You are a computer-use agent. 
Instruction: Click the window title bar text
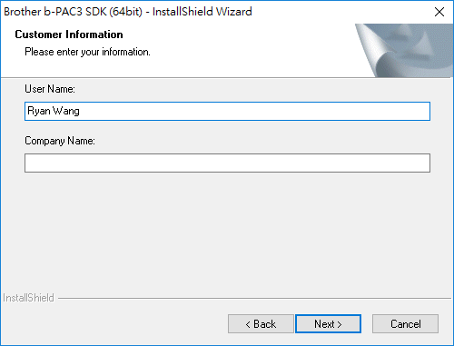[x=128, y=12]
